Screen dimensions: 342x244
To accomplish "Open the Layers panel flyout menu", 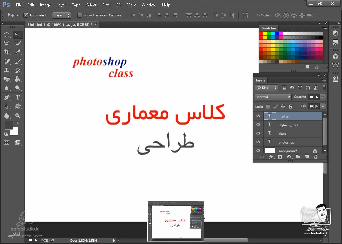I will 324,80.
